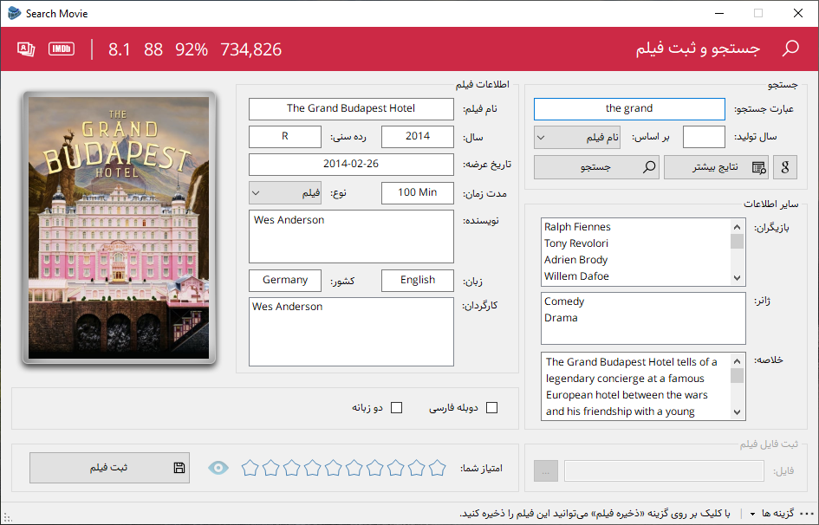Click the 92% score in header
Viewport: 819px width, 525px height.
pyautogui.click(x=192, y=49)
